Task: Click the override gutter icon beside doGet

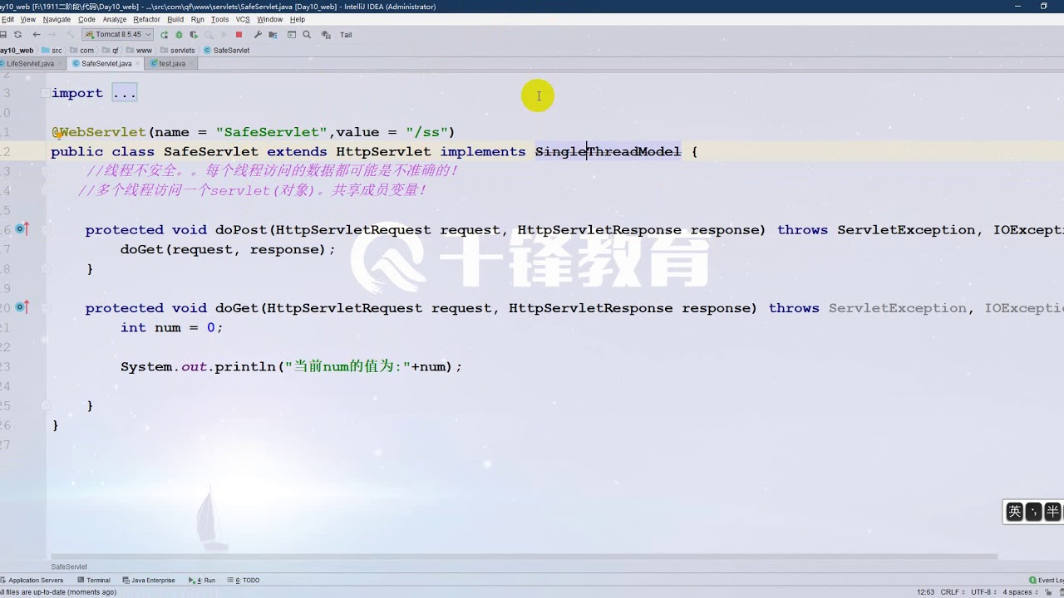Action: [x=22, y=307]
